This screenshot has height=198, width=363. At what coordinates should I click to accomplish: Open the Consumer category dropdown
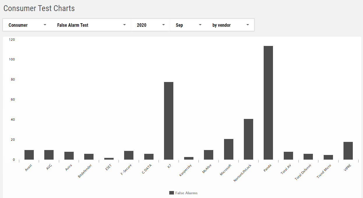click(x=27, y=25)
